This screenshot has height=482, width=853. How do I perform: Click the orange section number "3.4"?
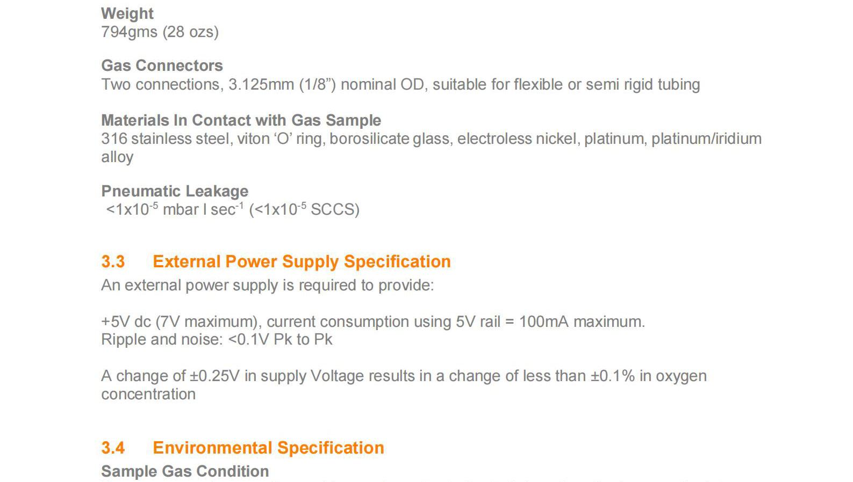[x=113, y=448]
